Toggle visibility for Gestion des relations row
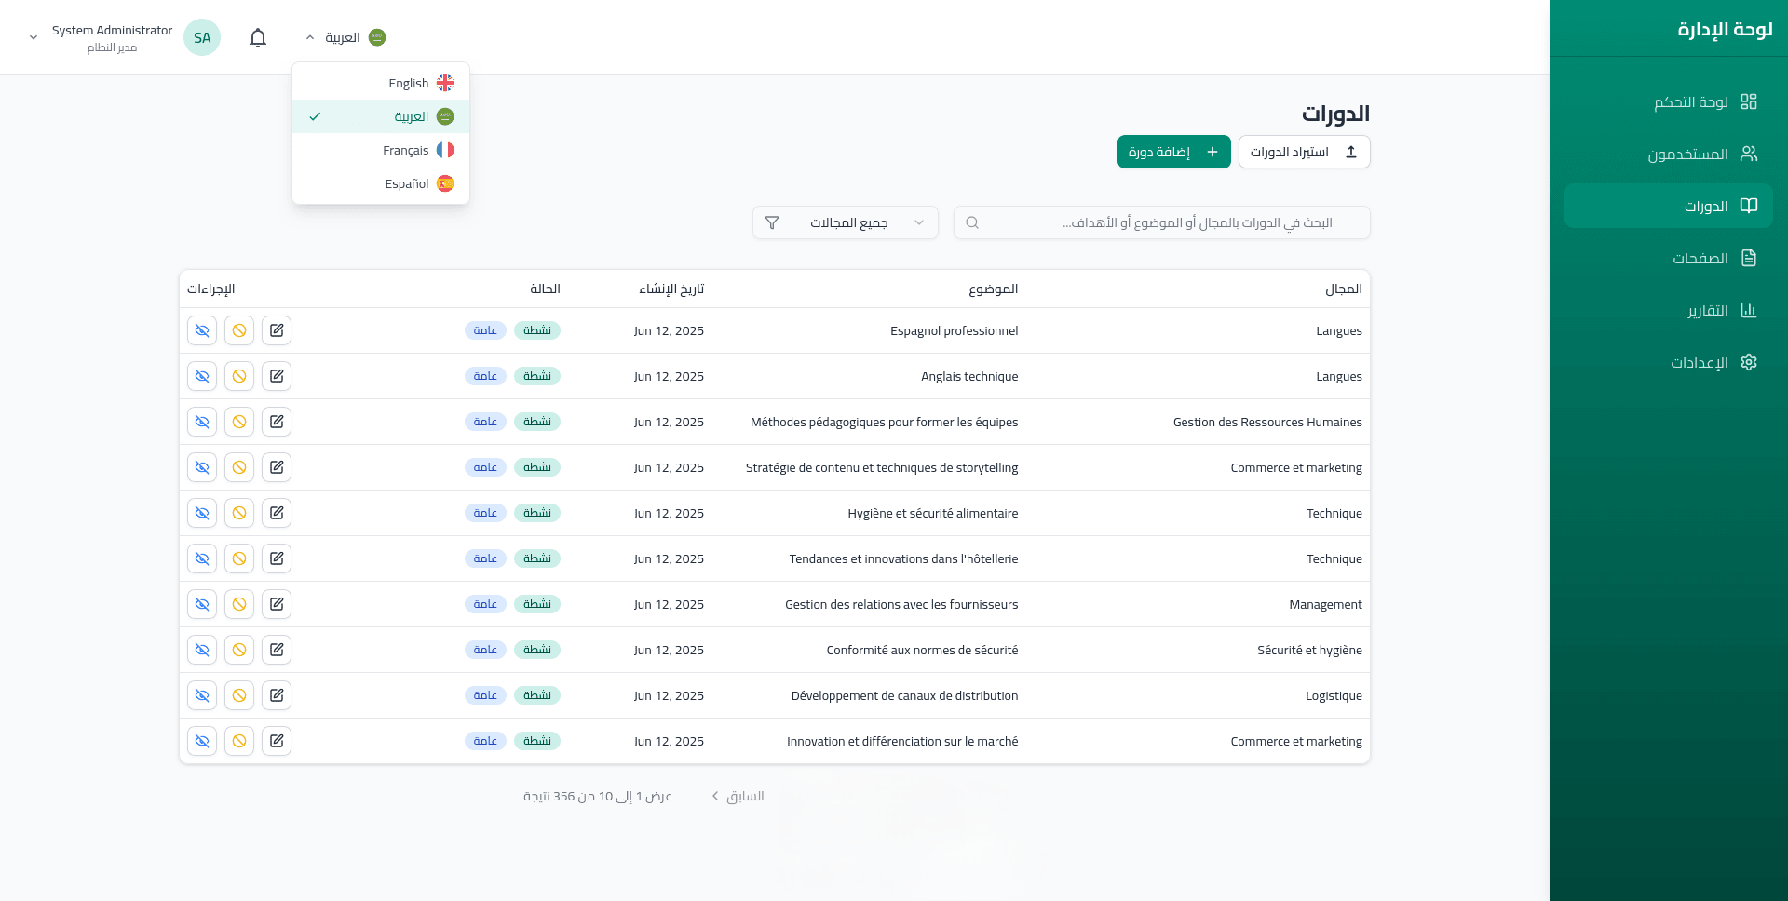This screenshot has height=901, width=1788. coord(202,604)
